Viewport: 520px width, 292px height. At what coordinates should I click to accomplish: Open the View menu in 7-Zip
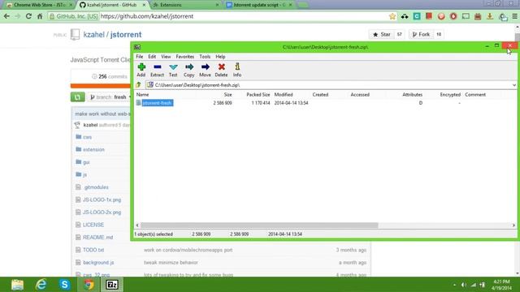166,57
